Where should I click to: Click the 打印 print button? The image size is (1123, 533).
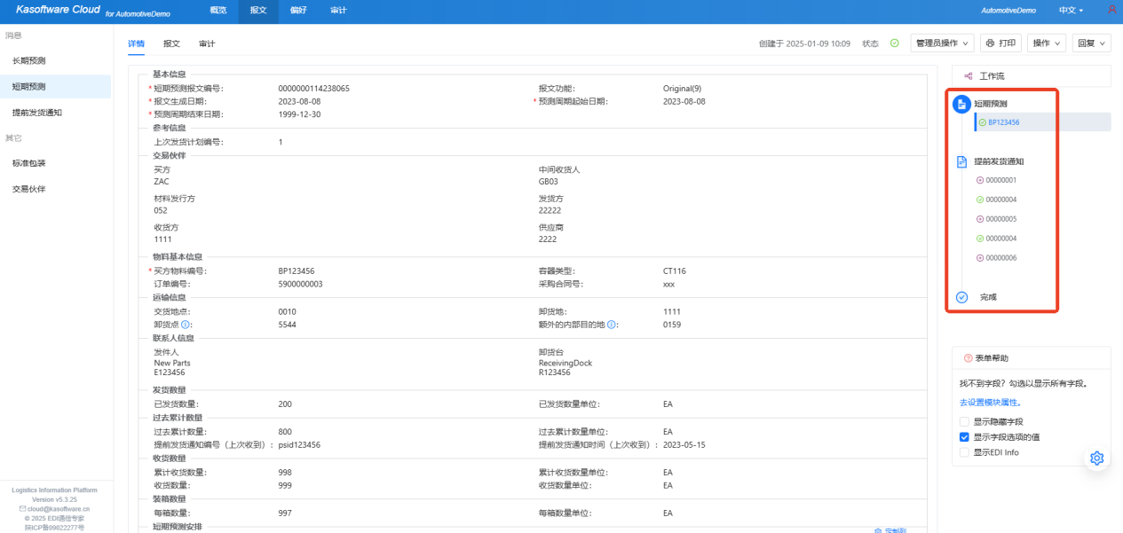click(1000, 43)
